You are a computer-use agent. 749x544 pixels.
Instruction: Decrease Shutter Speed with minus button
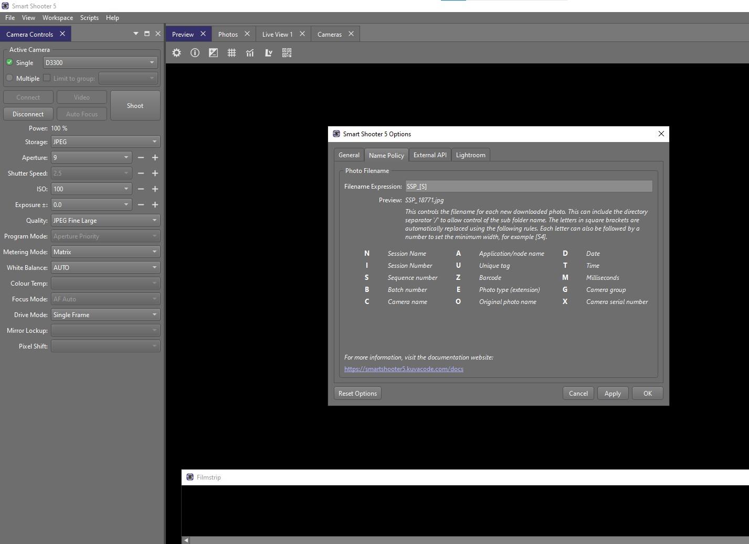click(x=141, y=173)
